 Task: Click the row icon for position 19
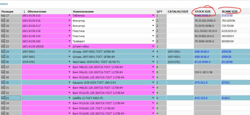[x=3, y=26]
